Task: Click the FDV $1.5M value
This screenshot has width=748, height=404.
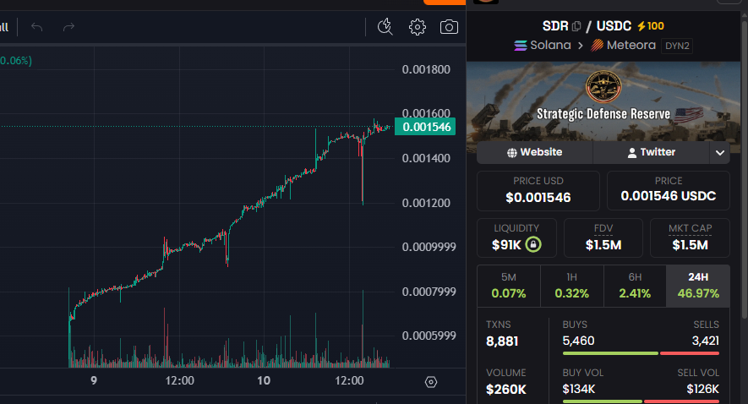Action: [x=603, y=245]
